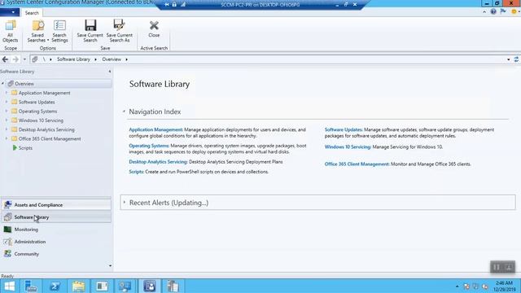
Task: Switch to the Software Library workspace
Action: point(56,217)
